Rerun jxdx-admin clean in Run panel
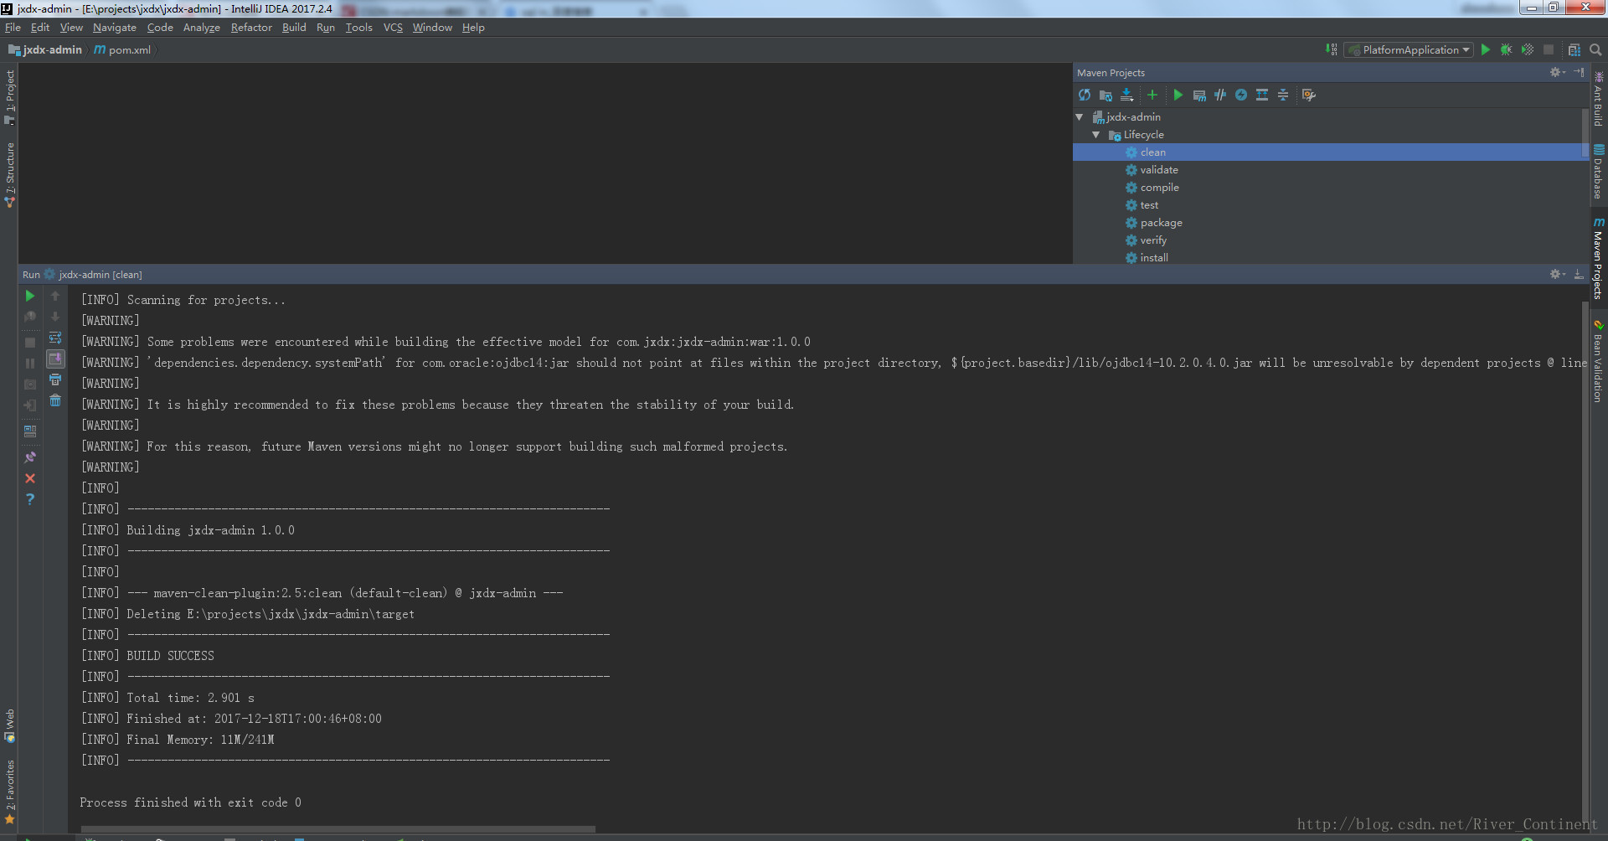1608x841 pixels. point(30,297)
